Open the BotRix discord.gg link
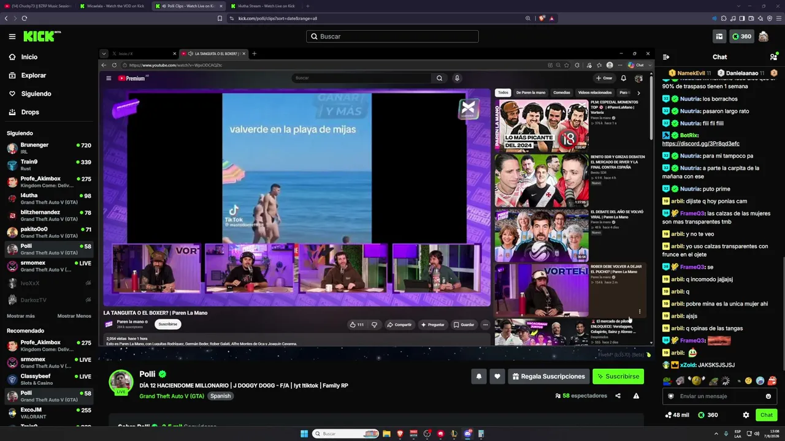Viewport: 785px width, 441px height. pos(701,143)
